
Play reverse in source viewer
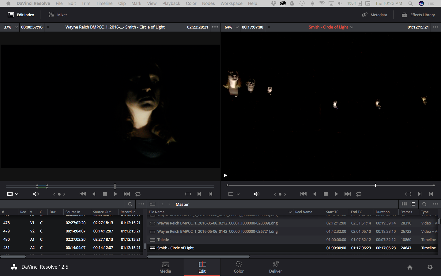click(x=94, y=194)
